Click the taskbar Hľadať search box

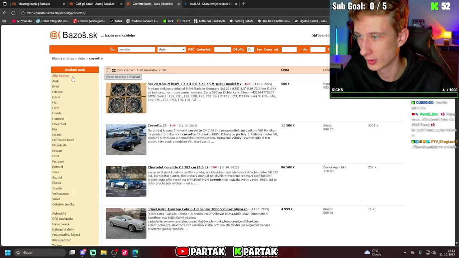[40, 253]
